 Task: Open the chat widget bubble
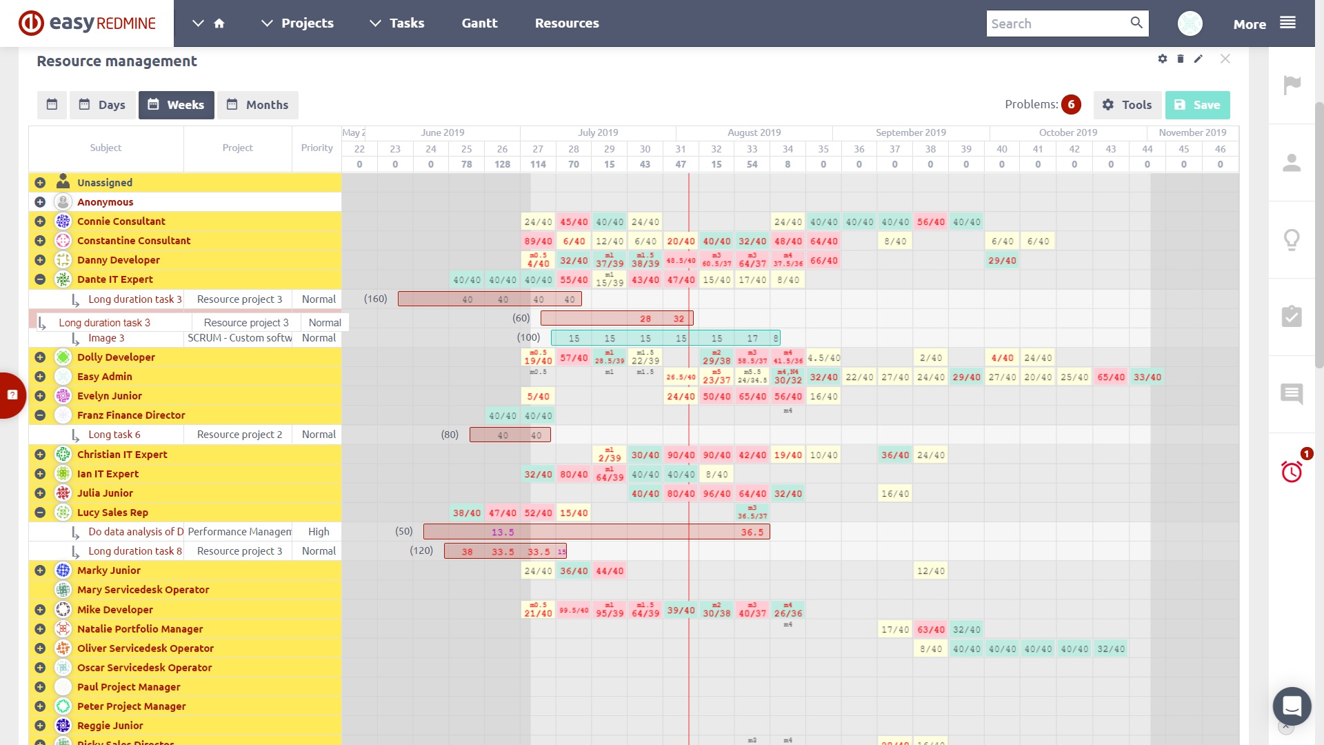[1292, 706]
